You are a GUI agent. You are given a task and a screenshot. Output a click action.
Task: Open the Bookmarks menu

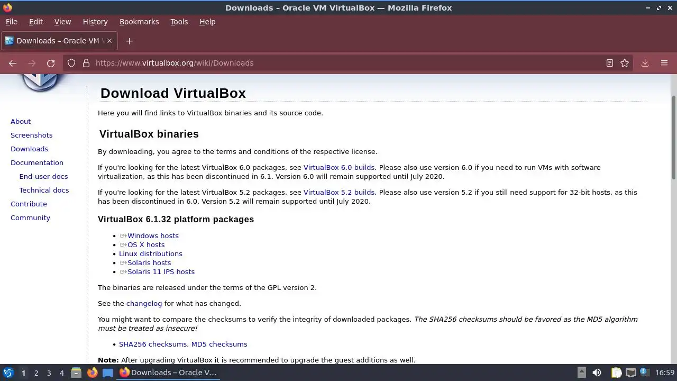pyautogui.click(x=139, y=22)
